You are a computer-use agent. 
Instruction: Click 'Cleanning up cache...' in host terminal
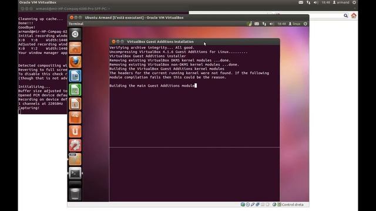coord(41,19)
